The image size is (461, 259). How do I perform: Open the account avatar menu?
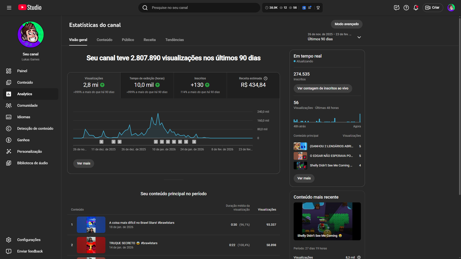451,8
